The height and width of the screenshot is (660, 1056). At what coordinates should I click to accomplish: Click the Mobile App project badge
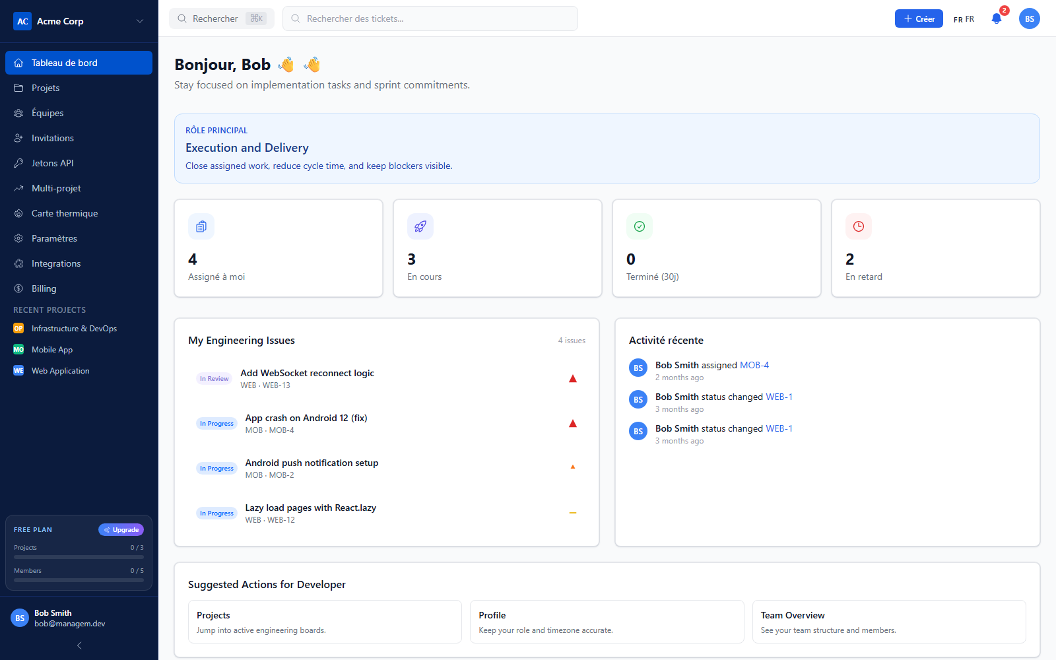pos(18,350)
